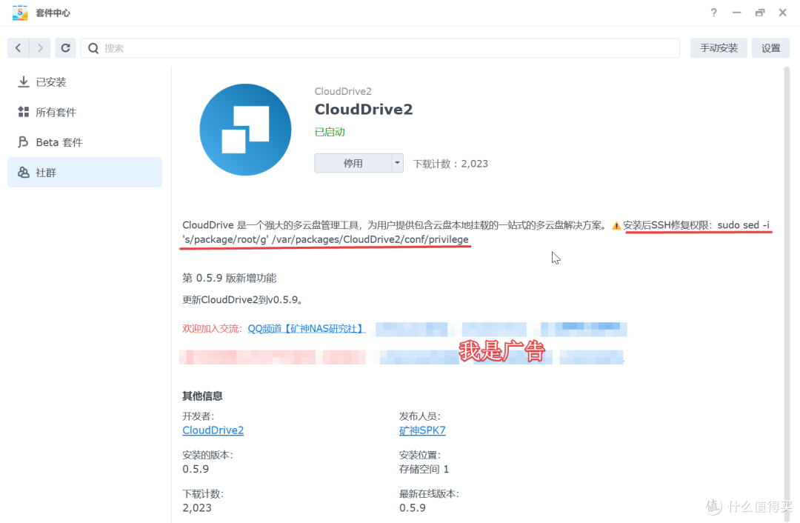
Task: Focus the 搜索 search field
Action: [x=380, y=48]
